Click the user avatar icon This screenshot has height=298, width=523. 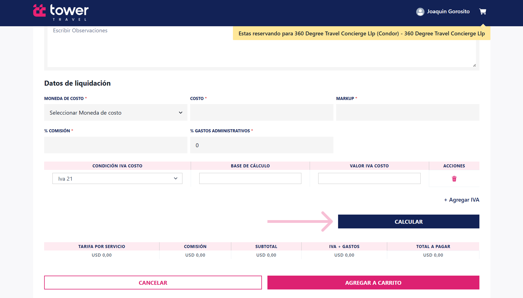[x=420, y=12]
